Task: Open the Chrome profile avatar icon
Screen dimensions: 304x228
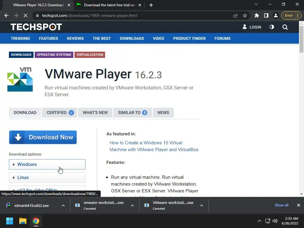Action: [276, 15]
